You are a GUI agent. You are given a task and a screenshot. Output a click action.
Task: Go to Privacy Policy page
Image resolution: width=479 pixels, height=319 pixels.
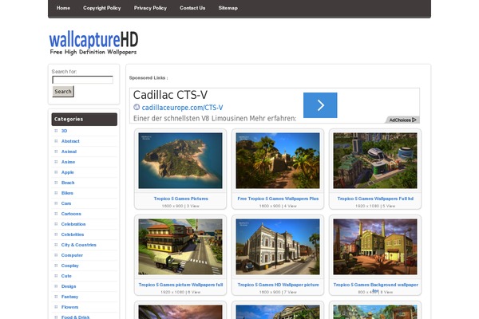(x=150, y=8)
